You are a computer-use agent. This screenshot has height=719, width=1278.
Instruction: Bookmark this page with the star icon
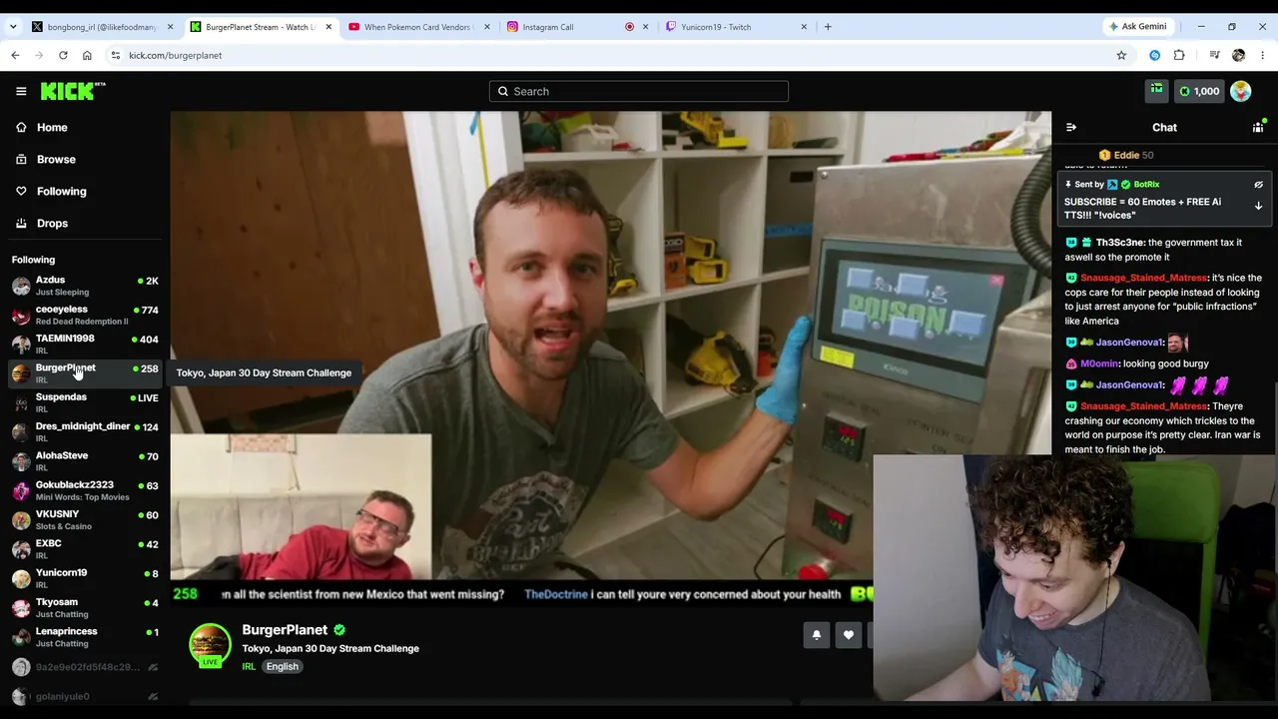click(1121, 55)
